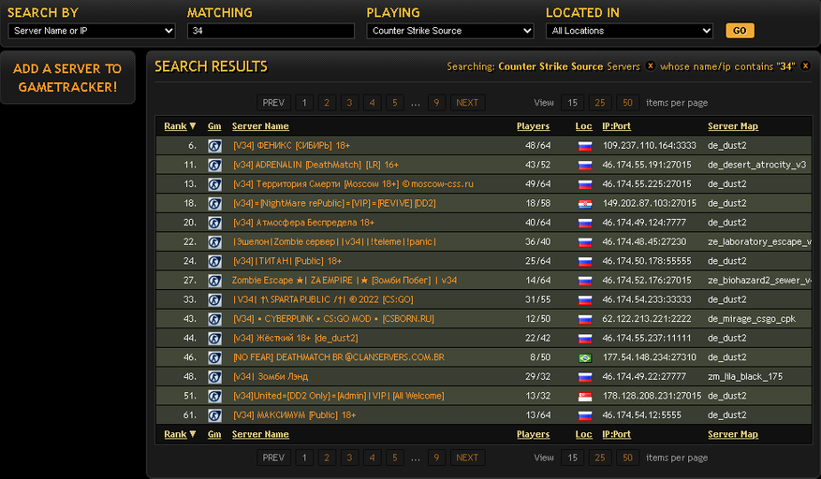Sort by Server Name in top header
Viewport: 821px width, 479px height.
[260, 126]
